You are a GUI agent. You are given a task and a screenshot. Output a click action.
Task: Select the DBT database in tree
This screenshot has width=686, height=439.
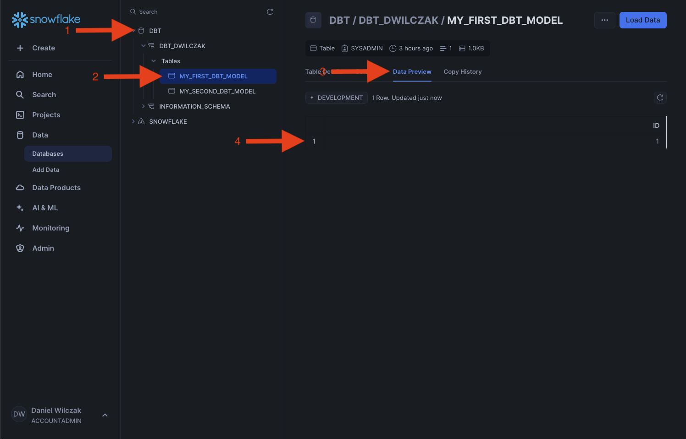pos(155,31)
